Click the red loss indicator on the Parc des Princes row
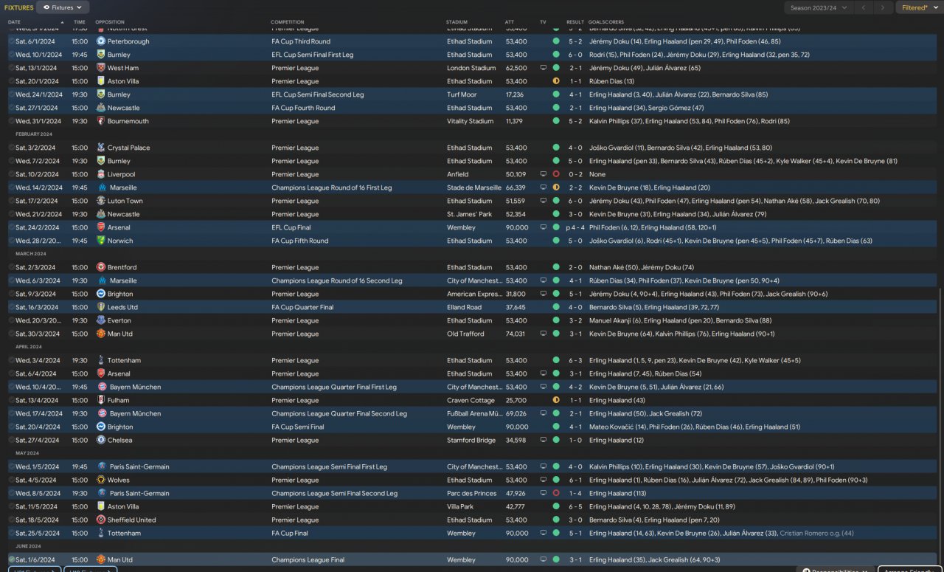944x572 pixels. coord(556,493)
